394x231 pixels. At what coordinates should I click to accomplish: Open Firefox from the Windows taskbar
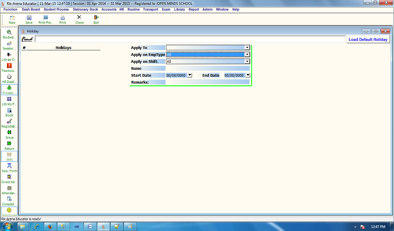point(51,226)
